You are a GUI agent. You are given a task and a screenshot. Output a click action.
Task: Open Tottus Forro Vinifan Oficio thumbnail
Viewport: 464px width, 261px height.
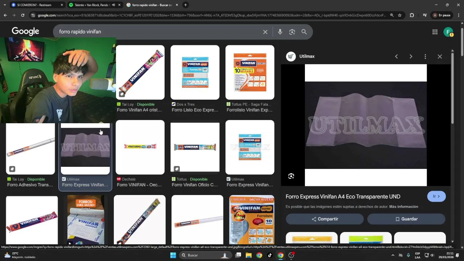tap(195, 147)
